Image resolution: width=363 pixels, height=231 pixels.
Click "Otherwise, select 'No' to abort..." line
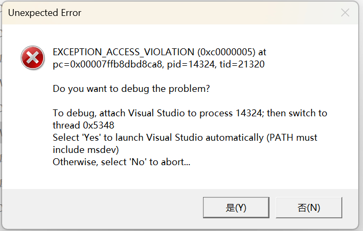121,162
